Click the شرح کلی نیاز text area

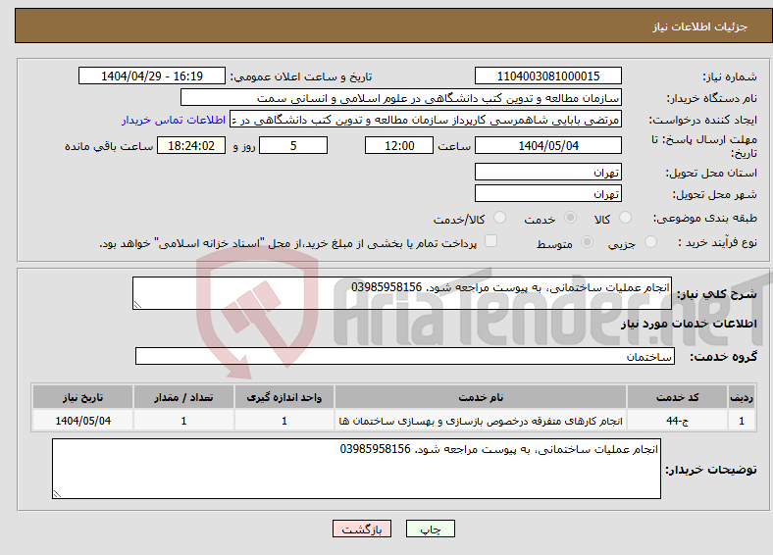402,293
